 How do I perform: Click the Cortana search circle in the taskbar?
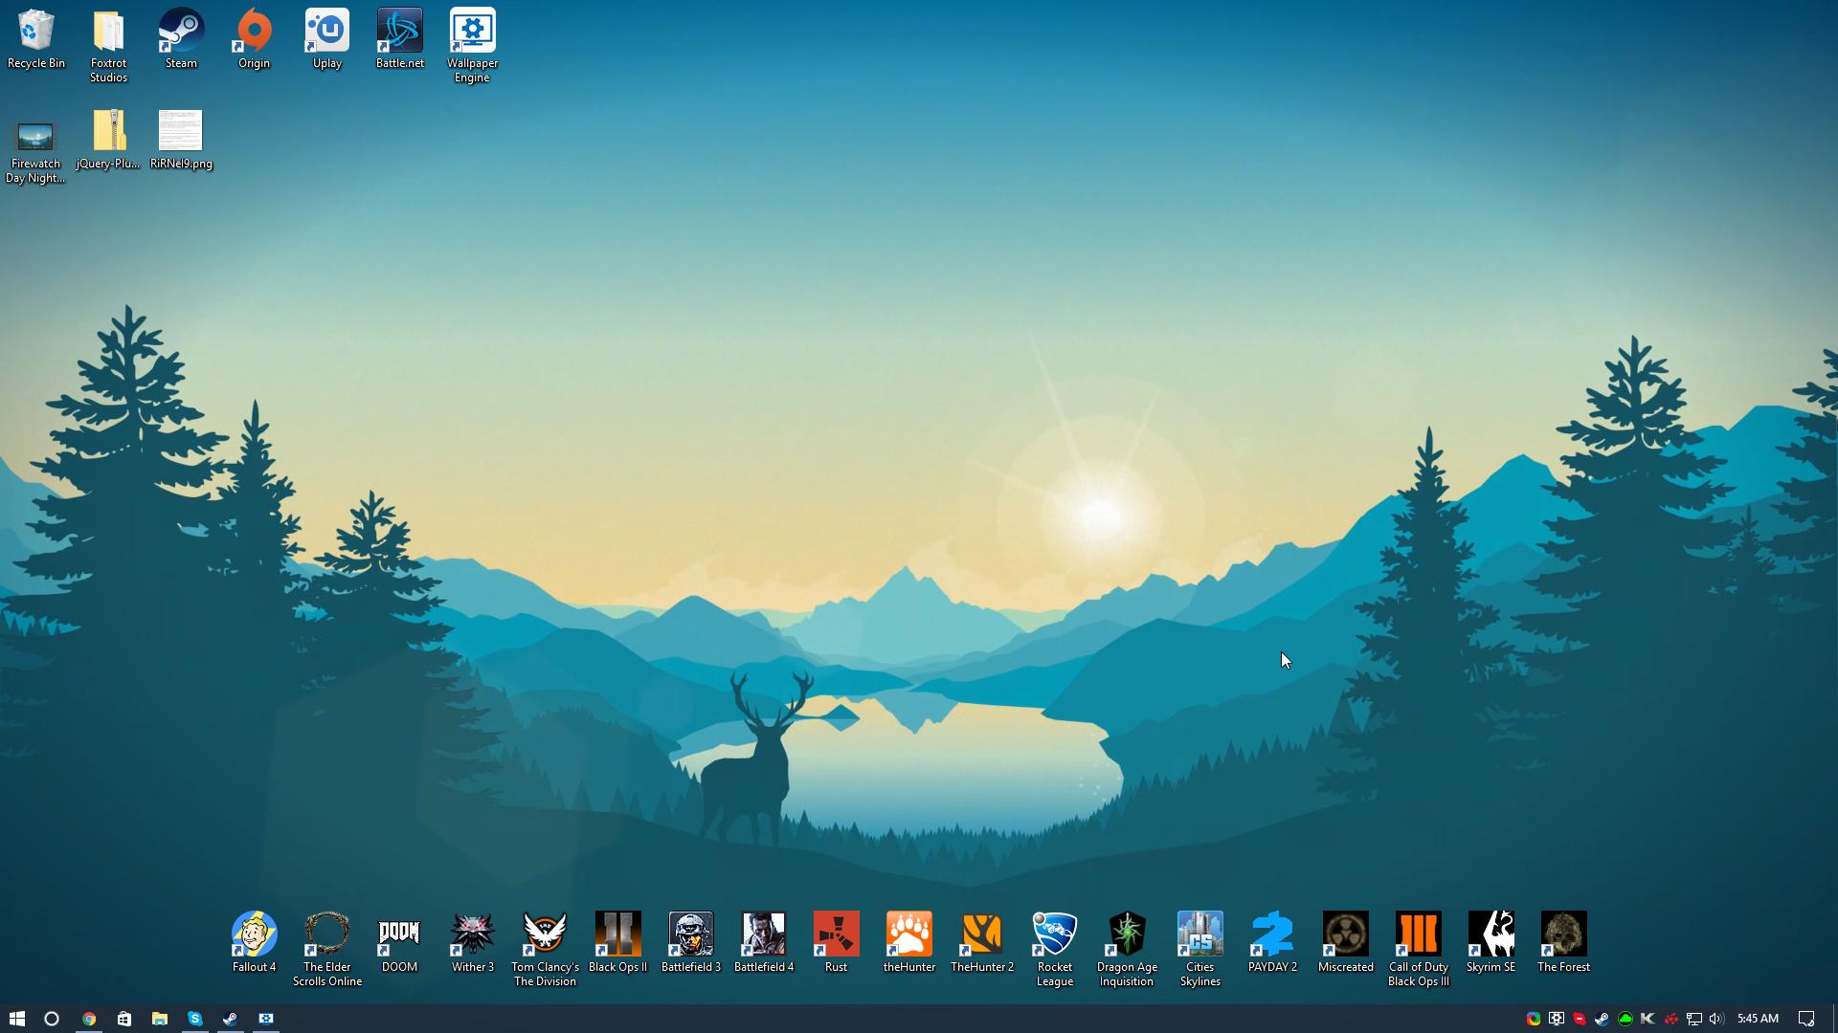52,1019
